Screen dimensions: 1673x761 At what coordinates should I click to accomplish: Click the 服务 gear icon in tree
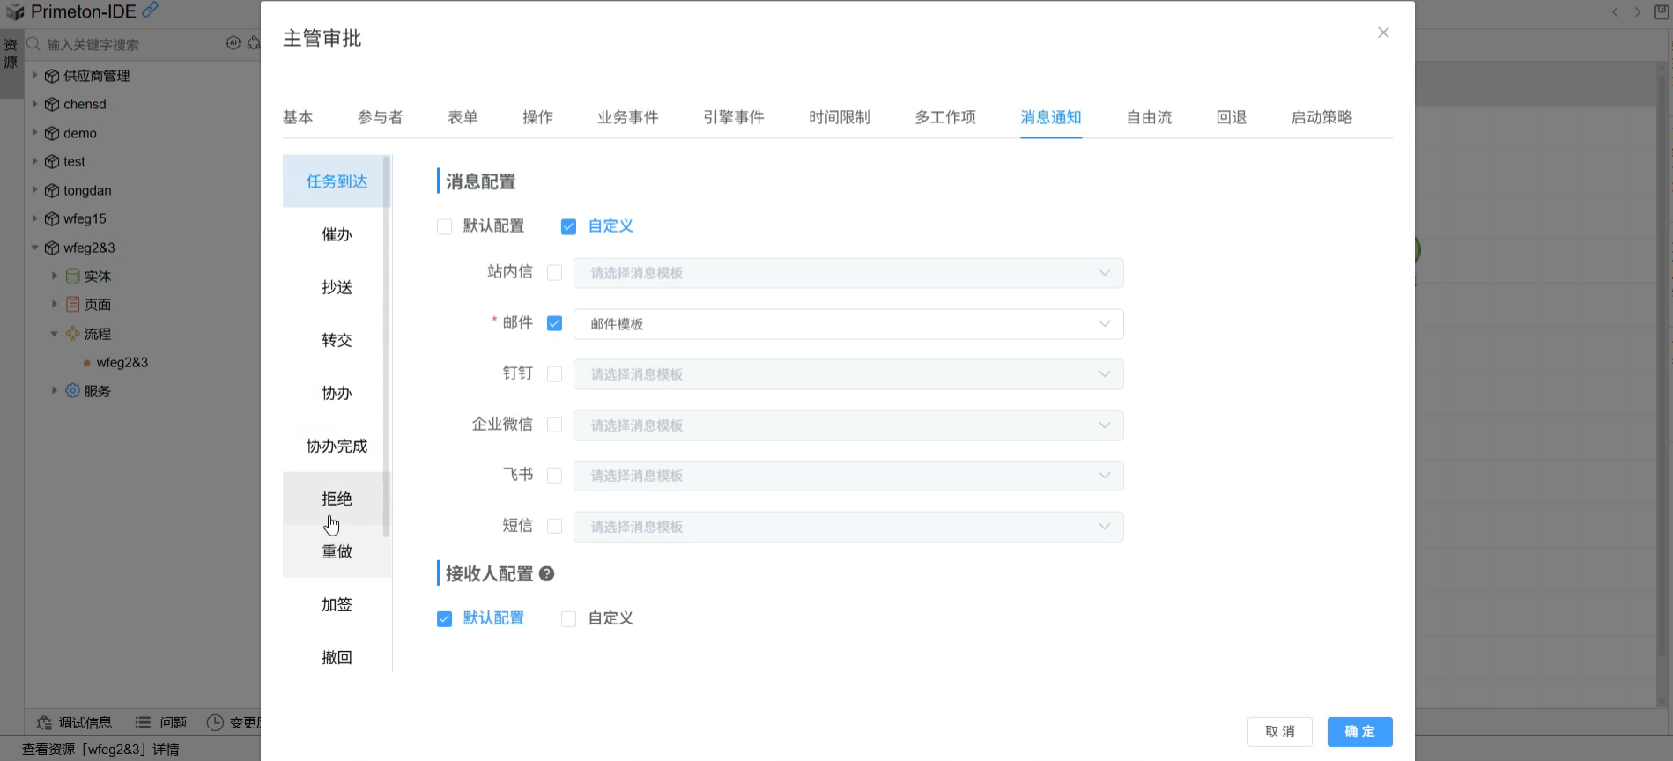click(72, 390)
